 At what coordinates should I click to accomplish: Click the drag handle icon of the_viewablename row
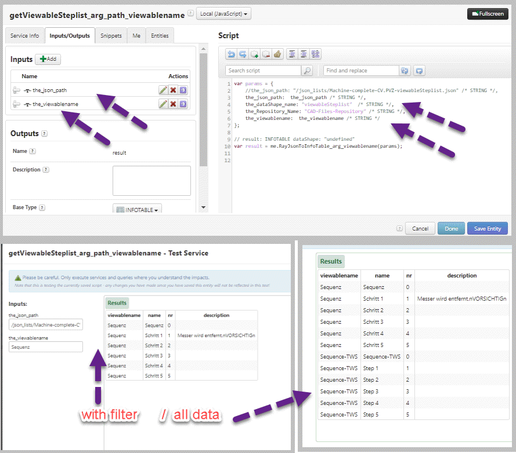click(16, 104)
